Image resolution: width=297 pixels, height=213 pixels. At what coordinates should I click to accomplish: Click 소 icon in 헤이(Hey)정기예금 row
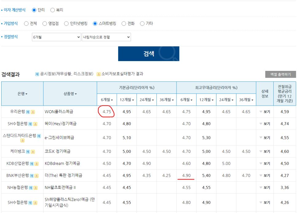pyautogui.click(x=35, y=124)
